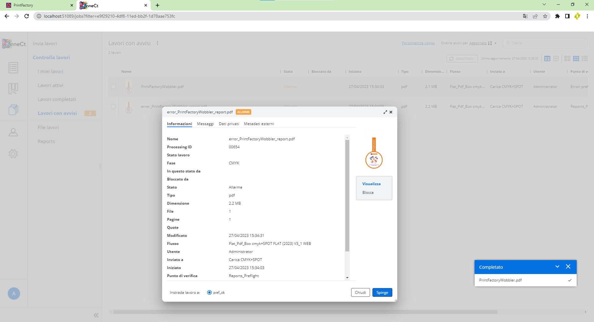Collapse the sidebar with double chevron
Image resolution: width=594 pixels, height=322 pixels.
tap(96, 315)
